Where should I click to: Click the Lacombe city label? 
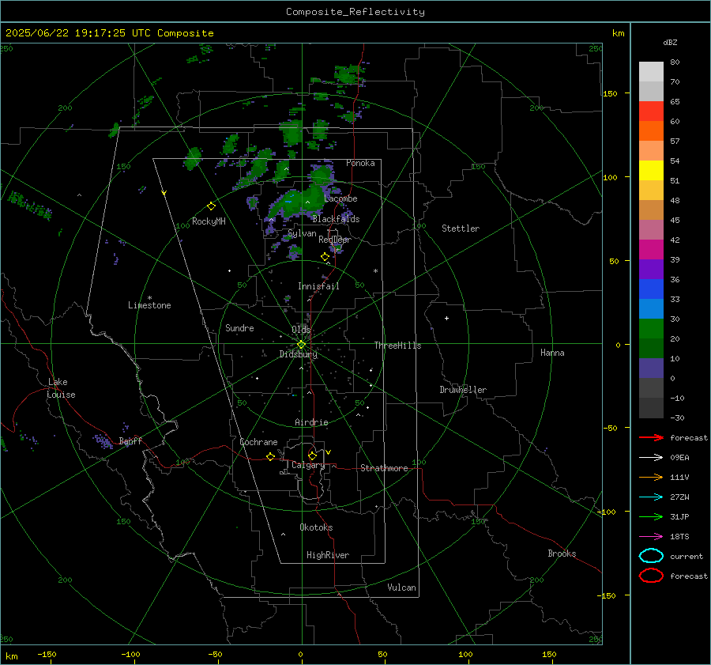pyautogui.click(x=340, y=198)
